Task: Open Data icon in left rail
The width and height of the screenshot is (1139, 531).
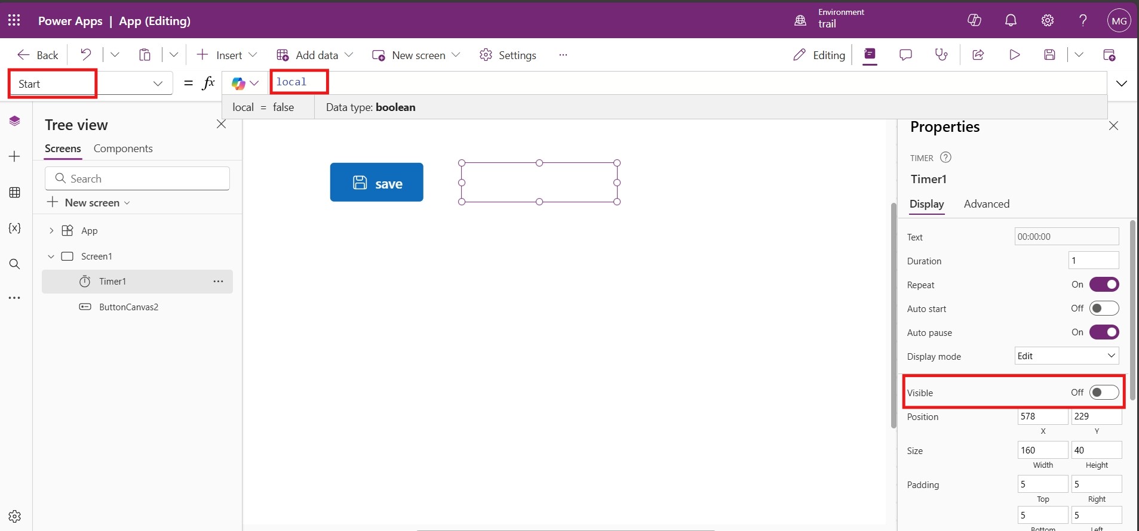Action: pyautogui.click(x=15, y=192)
